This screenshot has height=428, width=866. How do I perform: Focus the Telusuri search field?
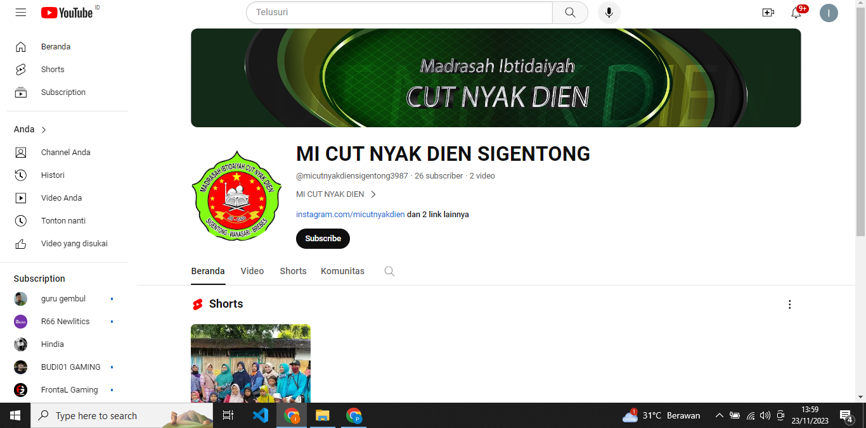[399, 13]
